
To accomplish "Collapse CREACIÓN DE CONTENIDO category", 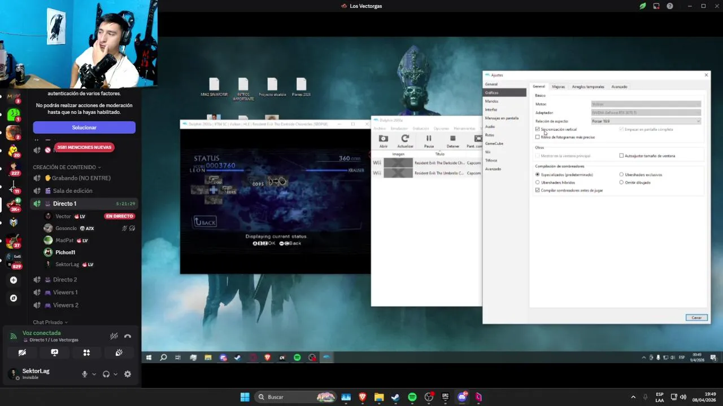I will coord(67,167).
